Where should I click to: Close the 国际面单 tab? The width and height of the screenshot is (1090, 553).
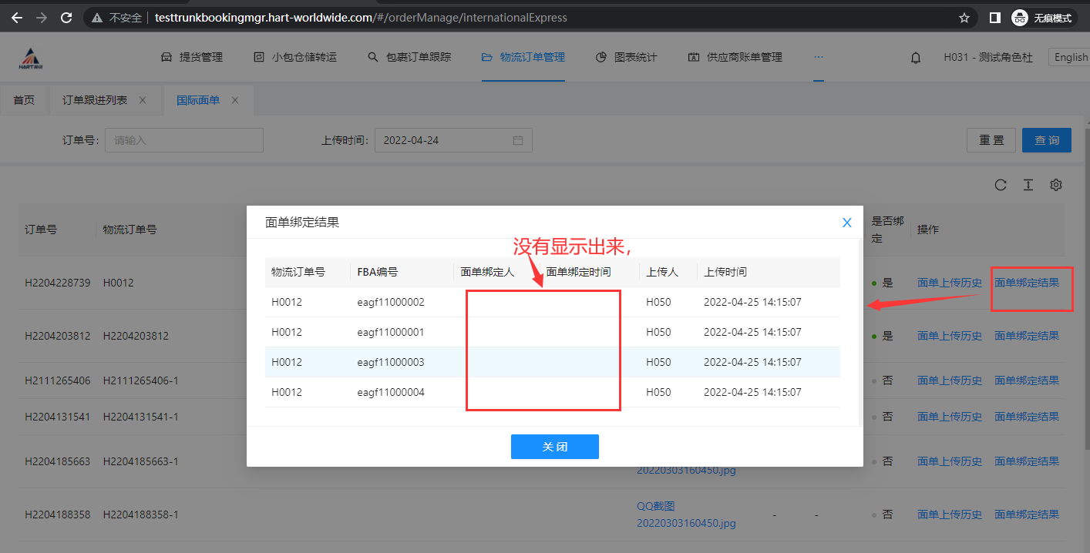[x=235, y=100]
